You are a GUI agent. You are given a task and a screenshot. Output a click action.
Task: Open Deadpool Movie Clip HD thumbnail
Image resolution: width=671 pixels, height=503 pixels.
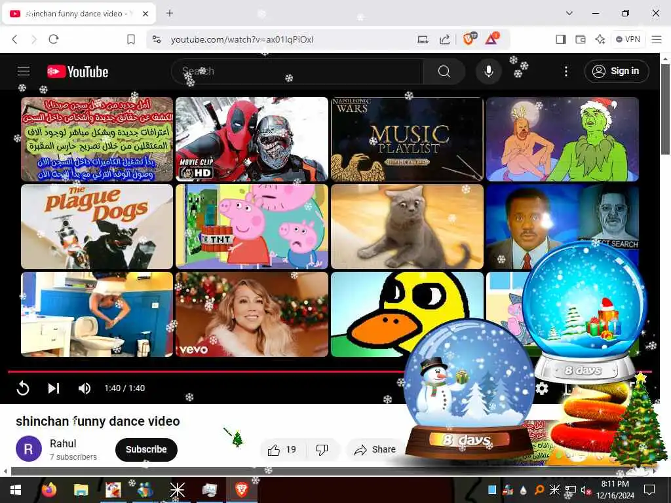pyautogui.click(x=252, y=139)
